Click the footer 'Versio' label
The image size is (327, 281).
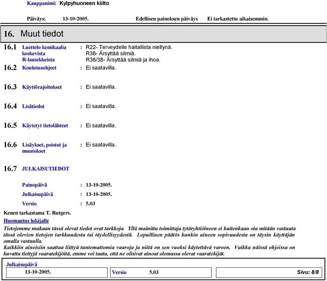tap(119, 272)
